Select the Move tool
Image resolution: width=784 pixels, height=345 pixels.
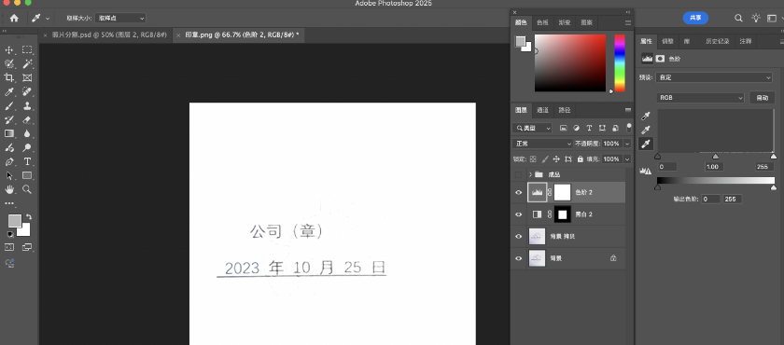9,50
